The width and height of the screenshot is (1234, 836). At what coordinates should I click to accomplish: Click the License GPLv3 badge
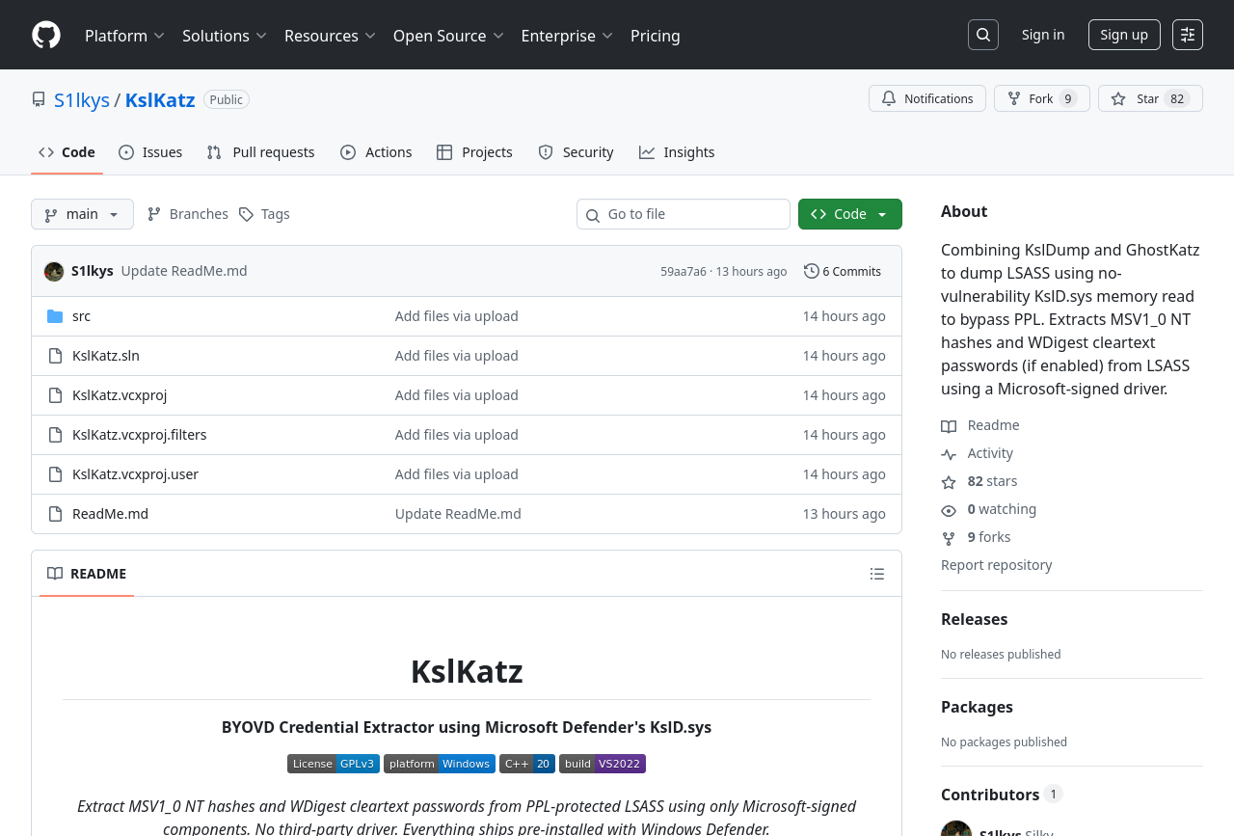point(333,764)
